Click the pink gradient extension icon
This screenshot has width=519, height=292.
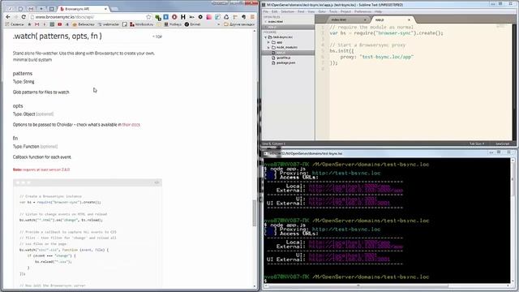pos(209,17)
